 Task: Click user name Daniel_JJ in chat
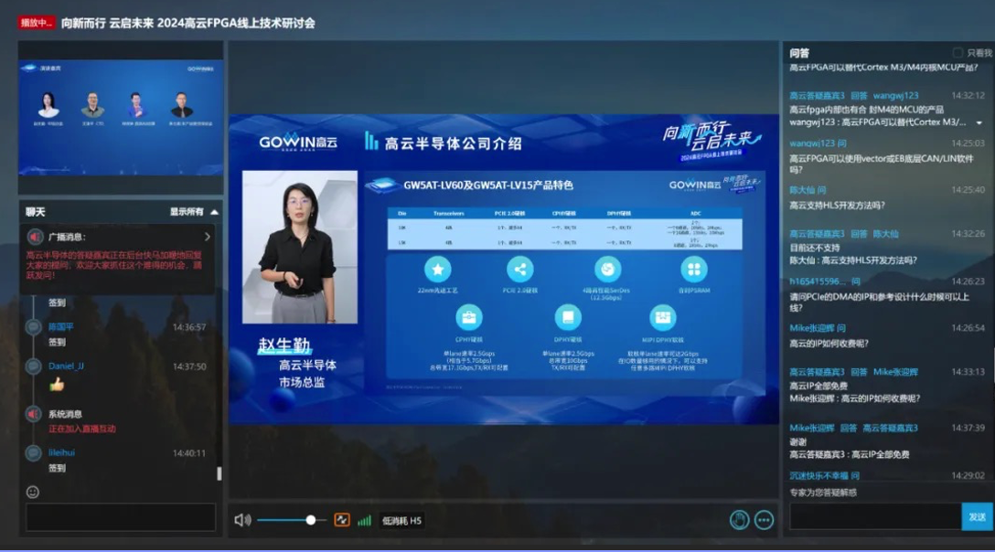click(66, 366)
